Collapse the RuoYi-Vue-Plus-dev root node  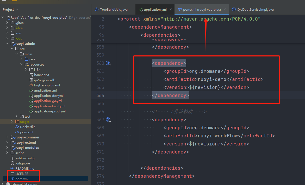pyautogui.click(x=3, y=17)
